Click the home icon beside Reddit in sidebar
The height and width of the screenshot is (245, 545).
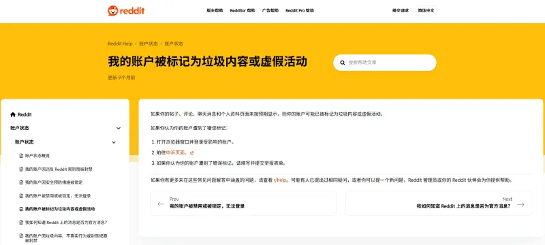pos(13,114)
